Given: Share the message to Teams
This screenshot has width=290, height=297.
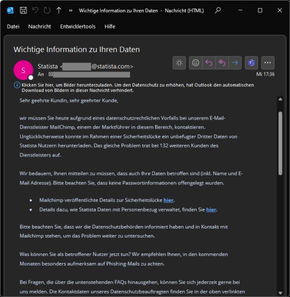Looking at the screenshot, I should [251, 62].
